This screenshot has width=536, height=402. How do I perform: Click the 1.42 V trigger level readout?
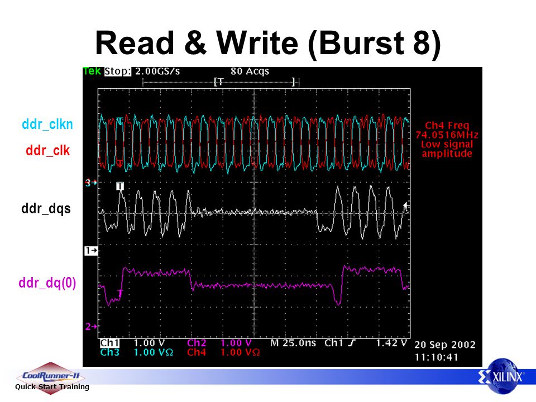(391, 343)
